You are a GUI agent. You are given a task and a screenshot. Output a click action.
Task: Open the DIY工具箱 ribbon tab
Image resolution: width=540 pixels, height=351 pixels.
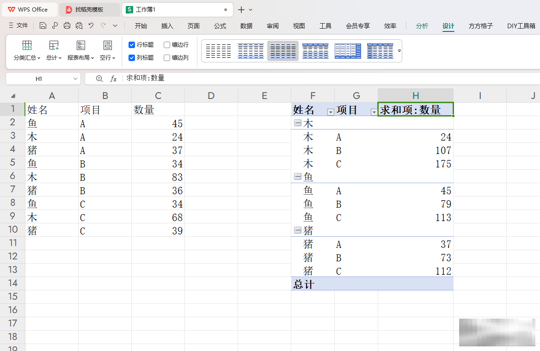coord(521,26)
